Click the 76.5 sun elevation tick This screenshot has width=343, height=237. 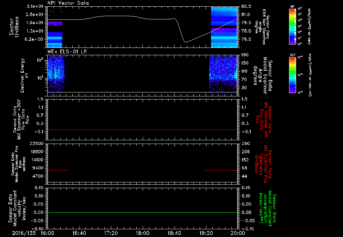click(x=246, y=39)
